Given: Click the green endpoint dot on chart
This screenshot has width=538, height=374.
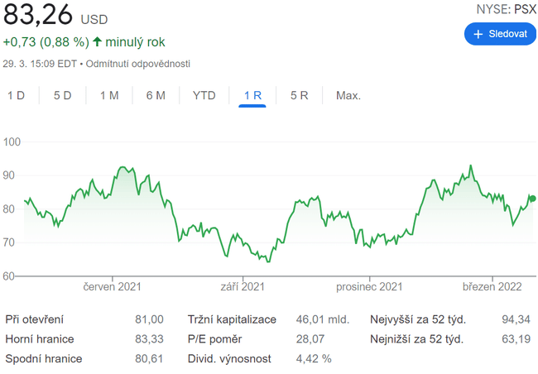Looking at the screenshot, I should click(x=532, y=199).
